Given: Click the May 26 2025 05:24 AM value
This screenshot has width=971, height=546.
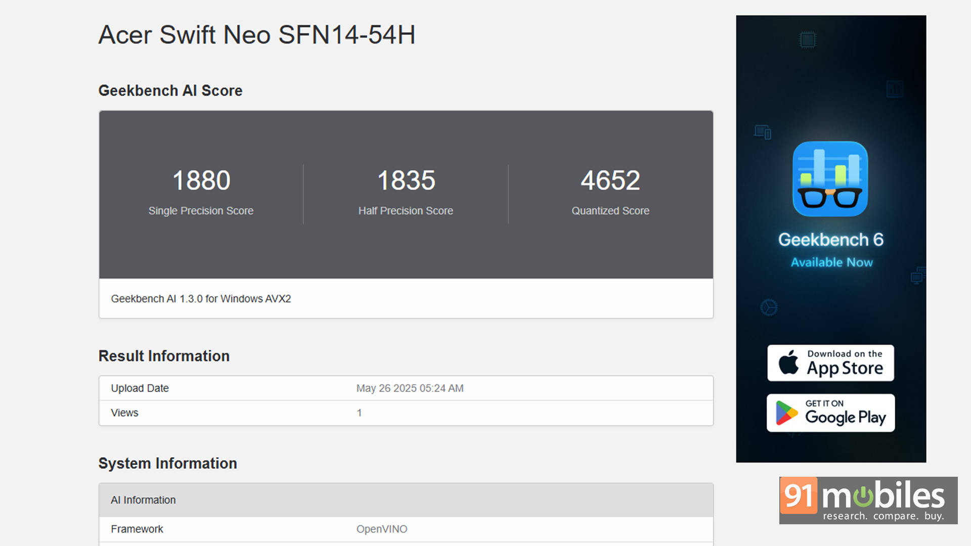Looking at the screenshot, I should click(410, 388).
